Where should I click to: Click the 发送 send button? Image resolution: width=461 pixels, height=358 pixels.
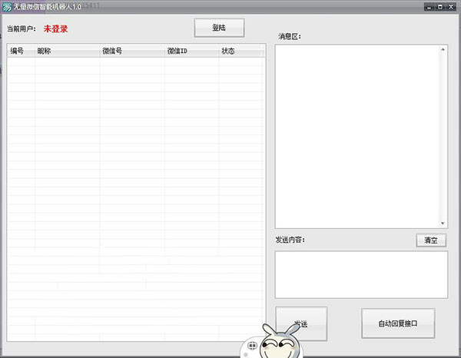tap(301, 324)
